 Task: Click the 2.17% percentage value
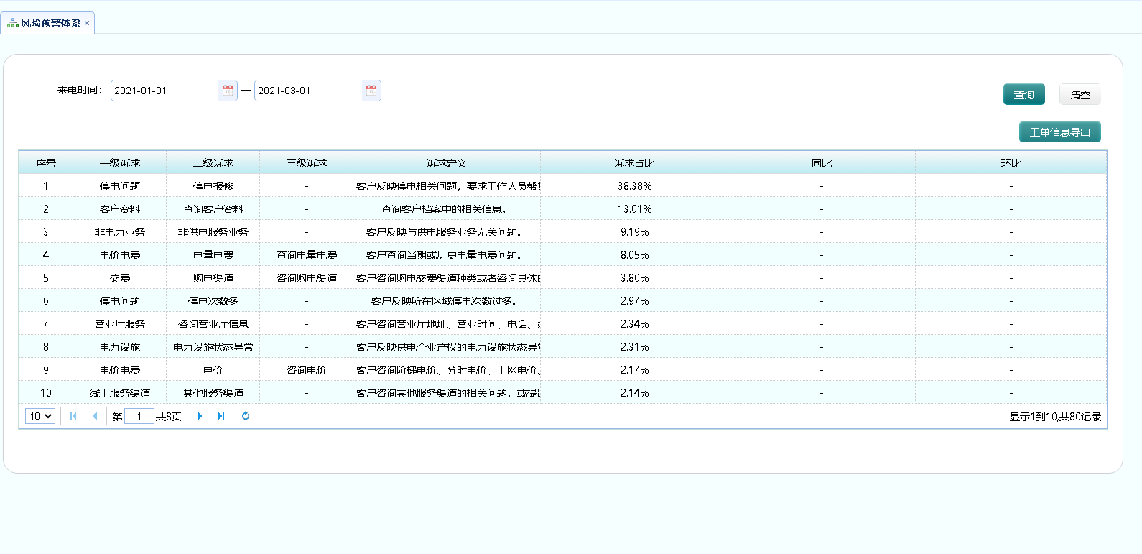point(635,370)
